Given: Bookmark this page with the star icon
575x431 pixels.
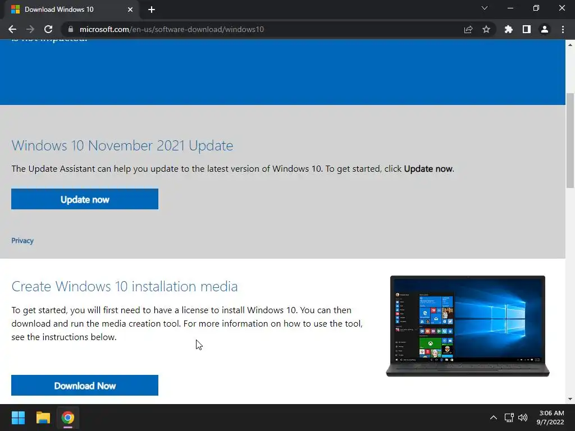Looking at the screenshot, I should click(x=486, y=29).
